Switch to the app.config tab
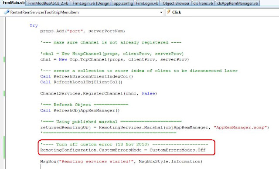The height and width of the screenshot is (169, 279). click(123, 3)
